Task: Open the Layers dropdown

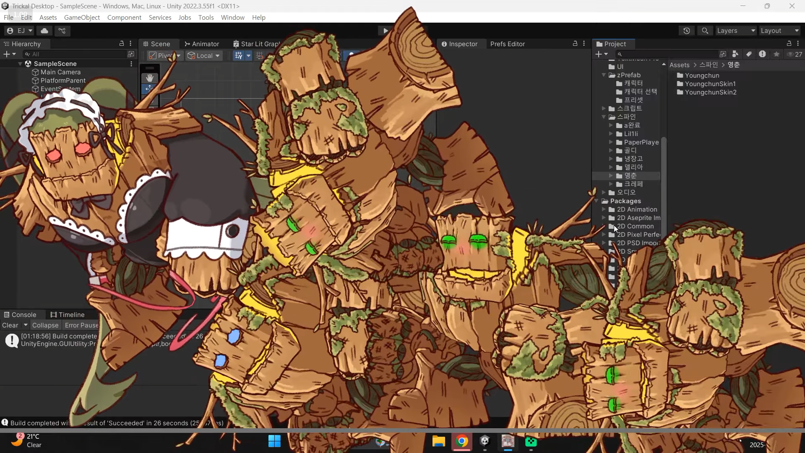Action: coord(736,31)
